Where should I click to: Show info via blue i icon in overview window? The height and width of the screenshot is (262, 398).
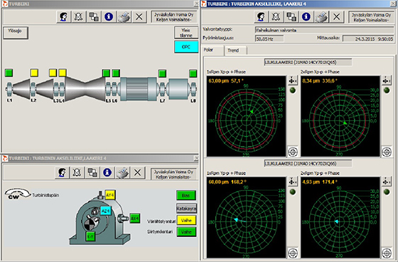(x=109, y=17)
